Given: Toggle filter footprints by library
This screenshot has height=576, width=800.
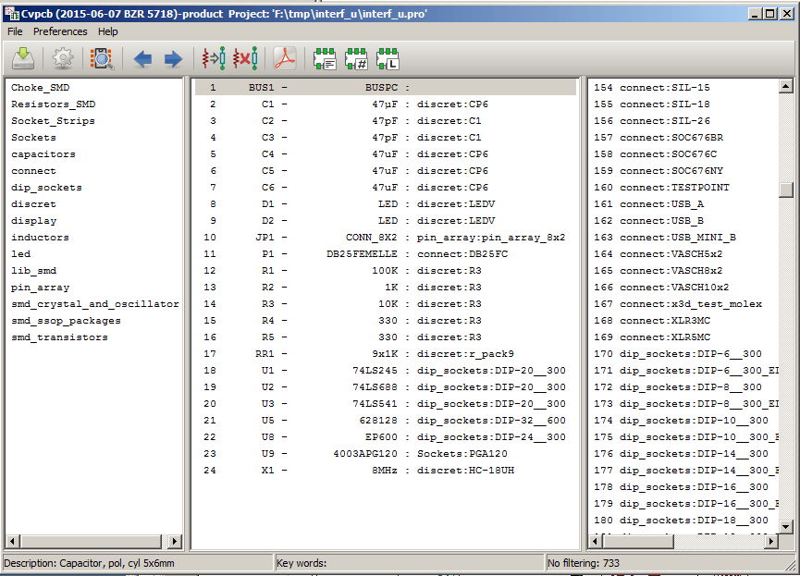Looking at the screenshot, I should [388, 59].
